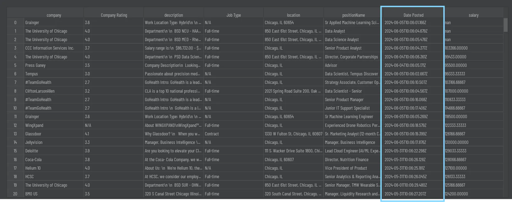Select the 107000.00000 salary cell

pos(474,91)
